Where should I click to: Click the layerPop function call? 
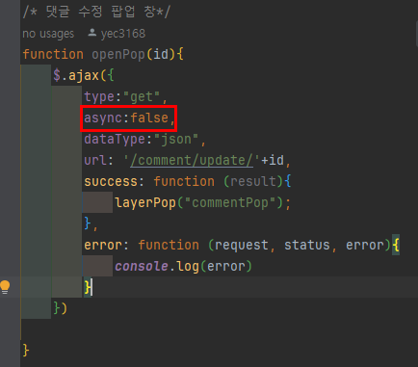click(x=145, y=203)
